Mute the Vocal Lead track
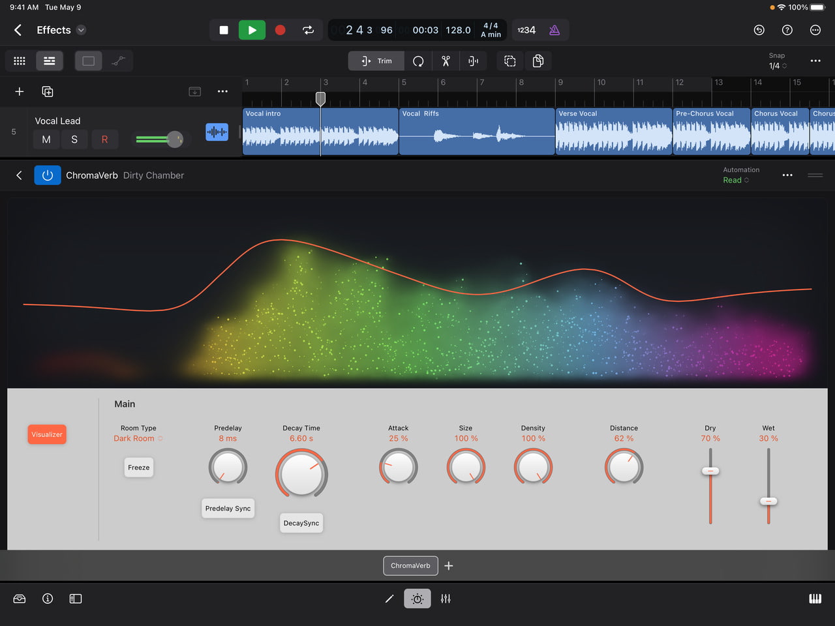Screen dimensions: 835x626 click(46, 139)
